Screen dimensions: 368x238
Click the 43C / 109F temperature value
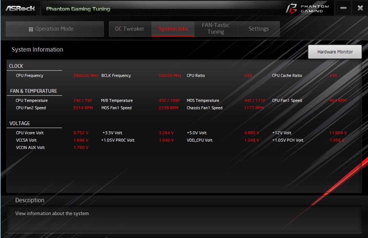(x=169, y=101)
